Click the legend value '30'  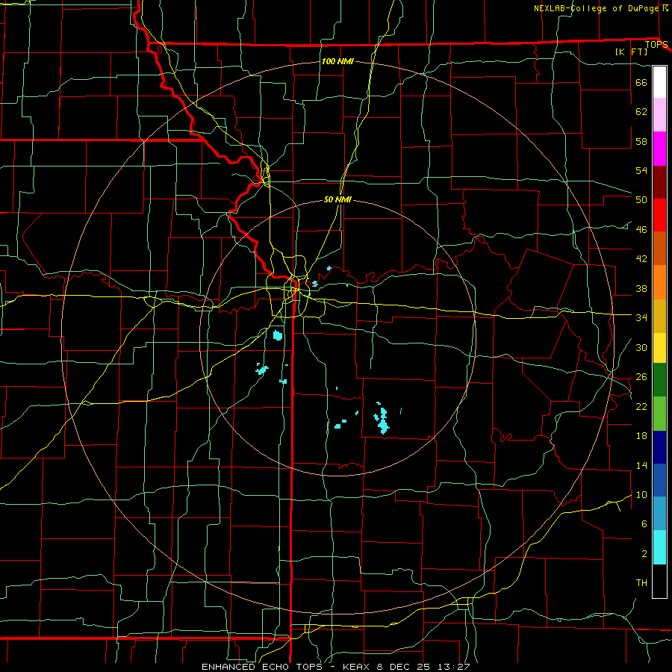(x=641, y=347)
